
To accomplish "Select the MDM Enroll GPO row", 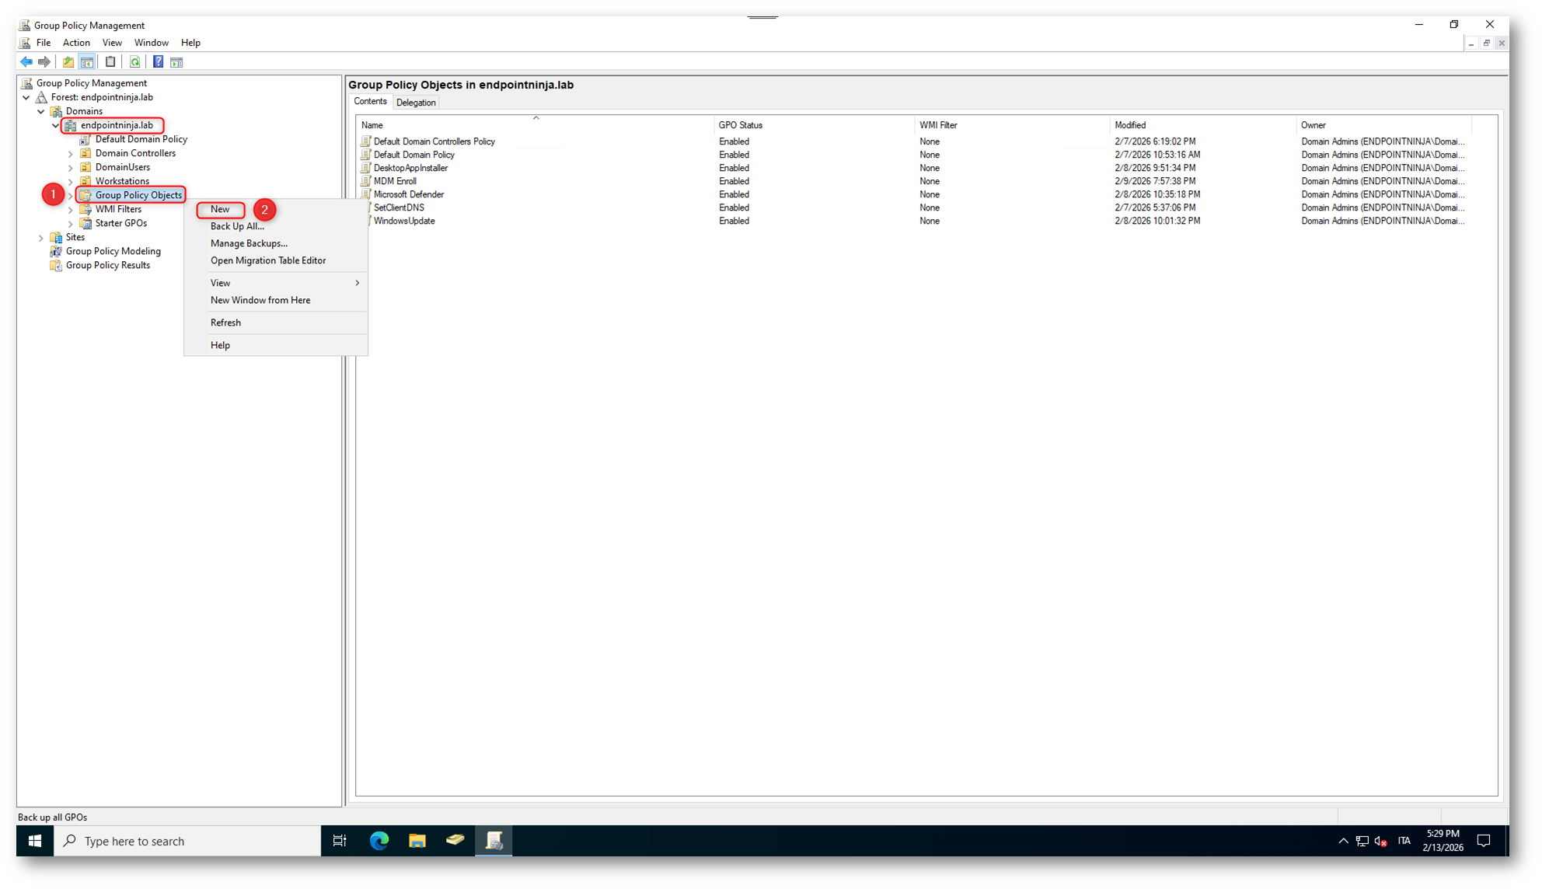I will tap(395, 181).
